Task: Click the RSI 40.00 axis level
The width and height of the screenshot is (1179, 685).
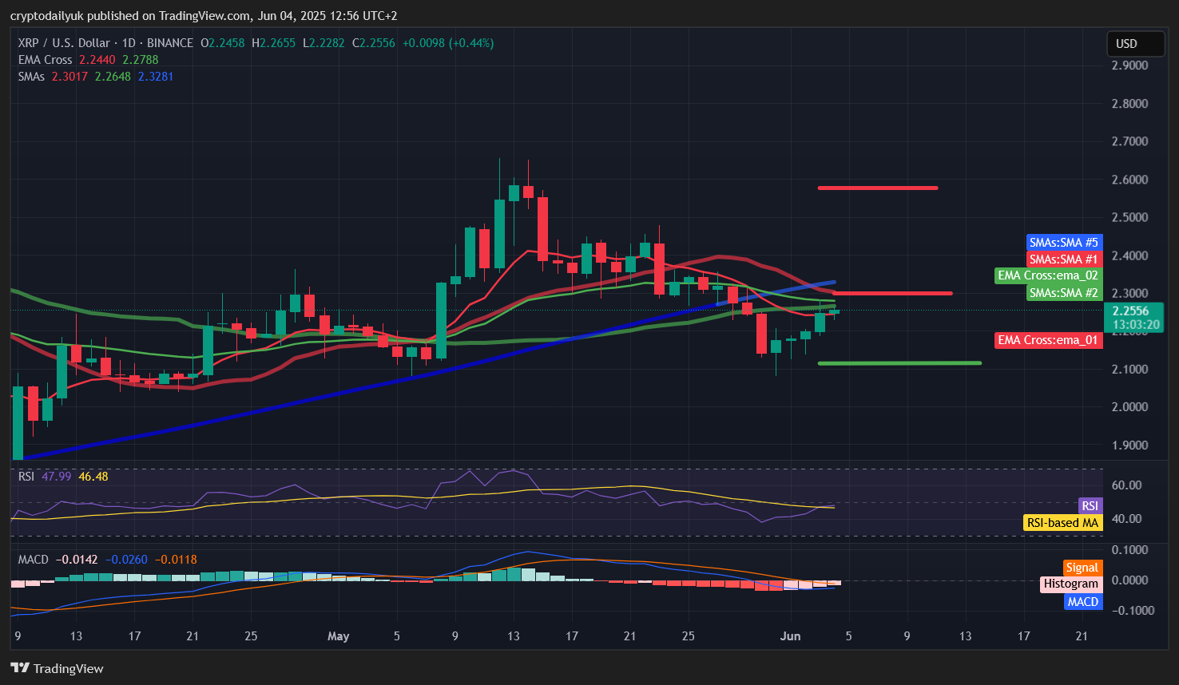Action: (x=1127, y=519)
